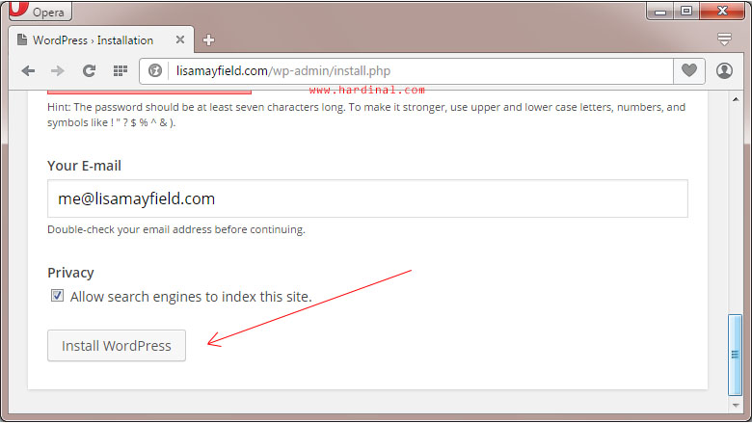Click the scrollbar down arrow
The height and width of the screenshot is (423, 752).
click(x=736, y=406)
